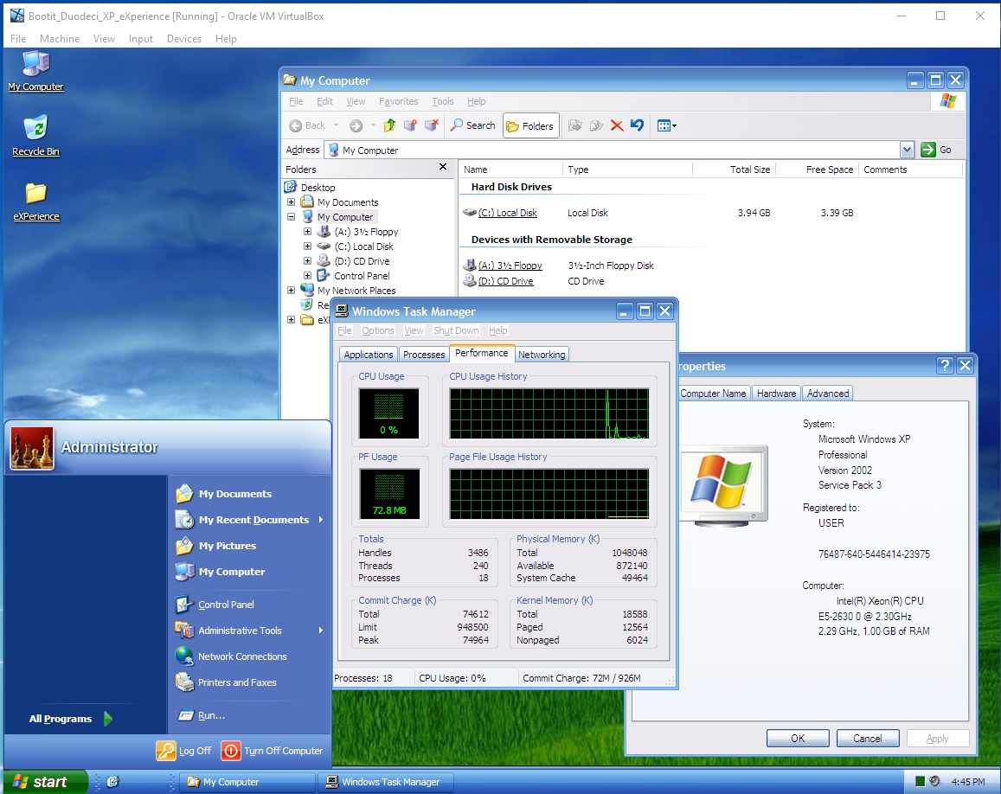Image resolution: width=1001 pixels, height=794 pixels.
Task: Click green Task Manager tray icon
Action: (x=920, y=781)
